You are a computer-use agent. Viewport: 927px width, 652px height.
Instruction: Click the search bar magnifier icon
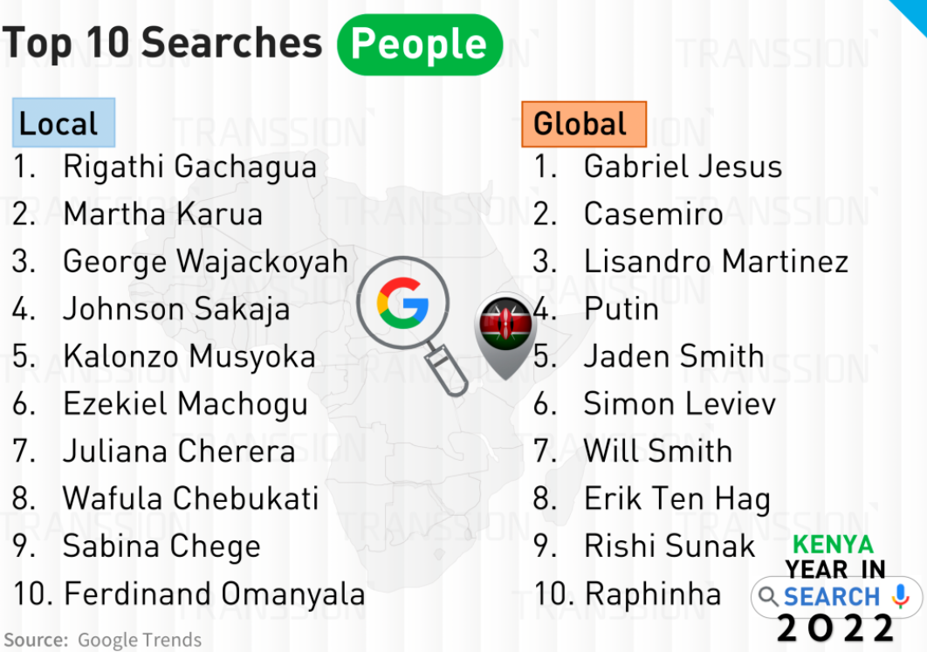[768, 597]
